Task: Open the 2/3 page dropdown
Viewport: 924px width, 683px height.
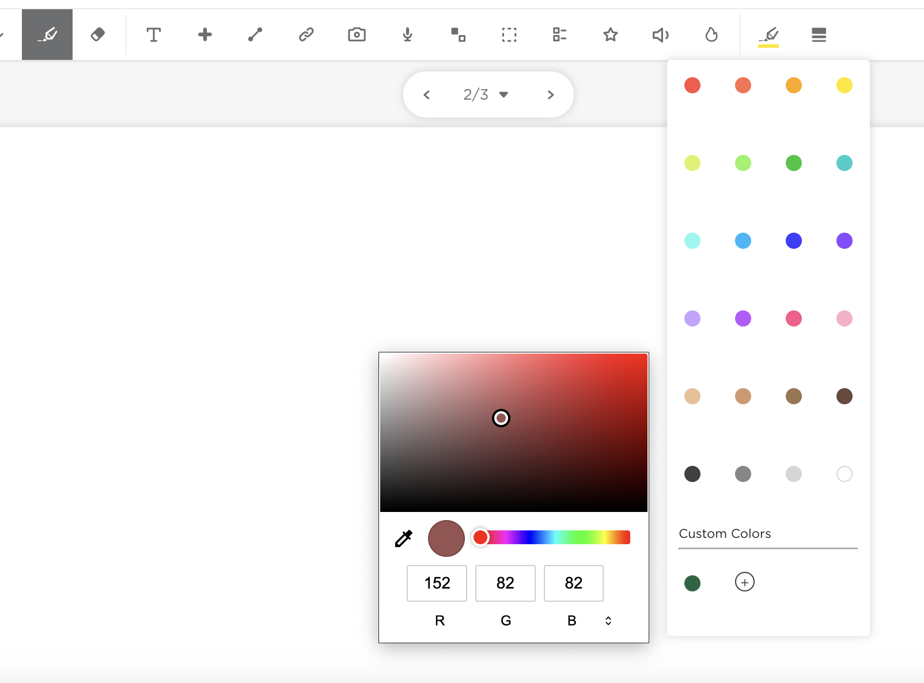Action: (486, 94)
